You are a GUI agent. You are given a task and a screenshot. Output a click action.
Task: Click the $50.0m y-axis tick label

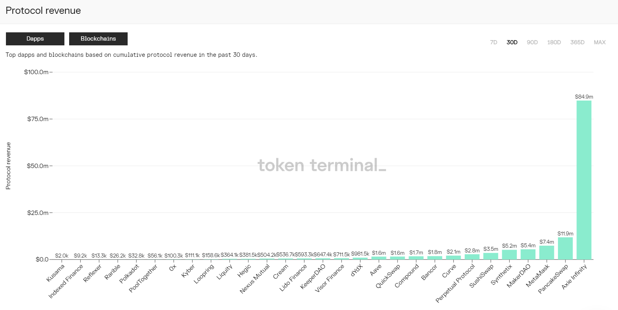pos(38,166)
